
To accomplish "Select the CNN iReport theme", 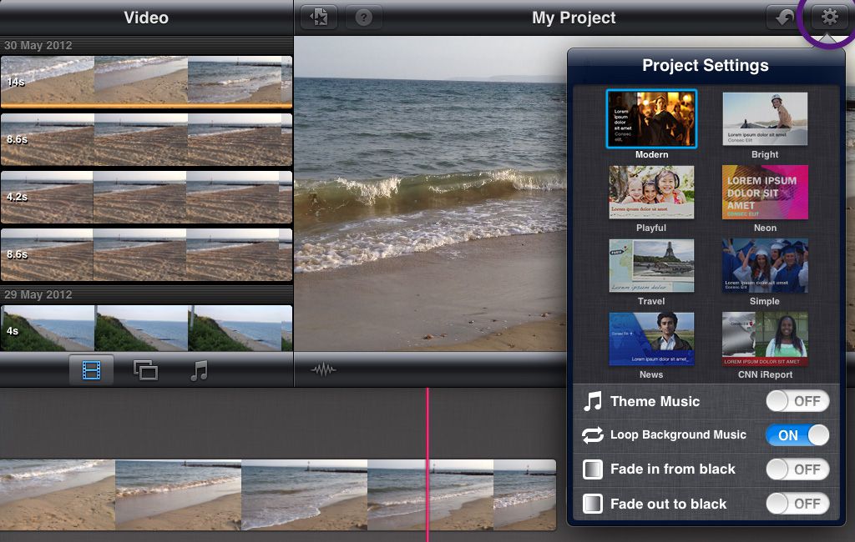I will 765,339.
